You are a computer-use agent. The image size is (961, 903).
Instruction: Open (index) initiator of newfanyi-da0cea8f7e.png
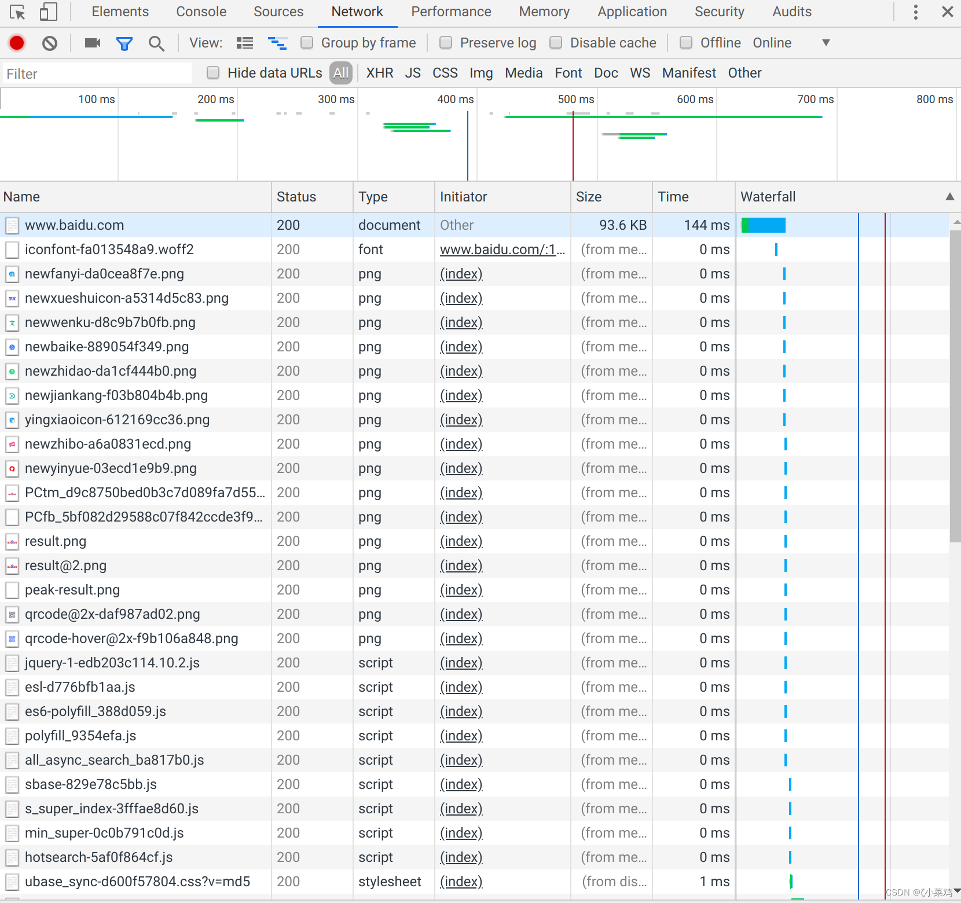click(461, 274)
